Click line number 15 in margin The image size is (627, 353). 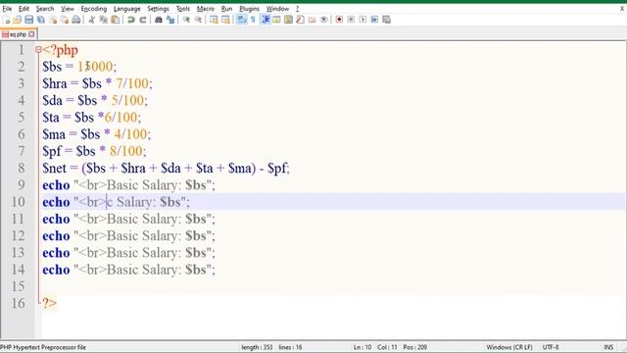18,286
